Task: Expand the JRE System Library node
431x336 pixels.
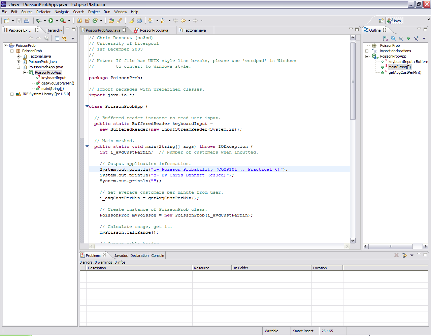Action: pyautogui.click(x=12, y=94)
